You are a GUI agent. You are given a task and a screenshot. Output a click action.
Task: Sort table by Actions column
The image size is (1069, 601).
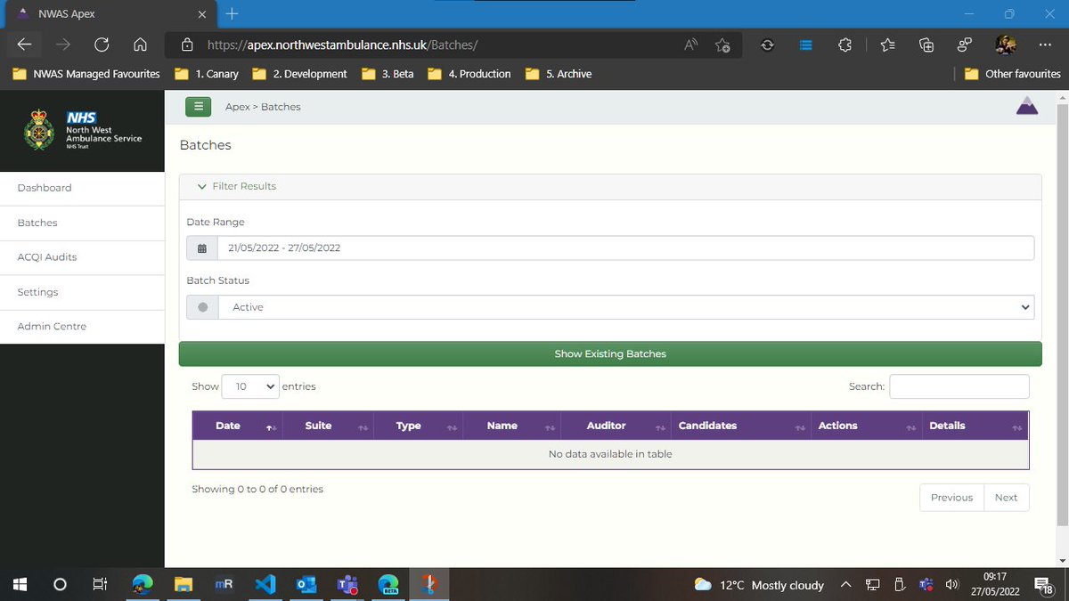click(x=867, y=426)
